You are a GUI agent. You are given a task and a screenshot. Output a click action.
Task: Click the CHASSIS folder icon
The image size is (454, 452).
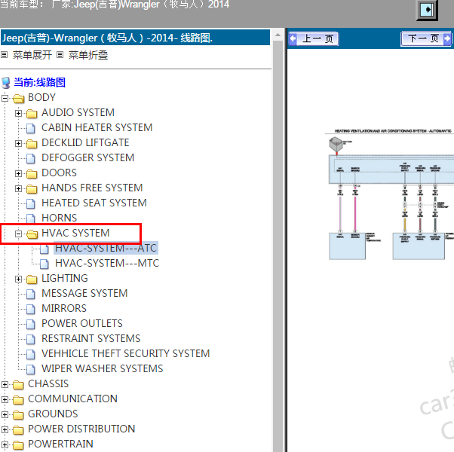coord(18,385)
